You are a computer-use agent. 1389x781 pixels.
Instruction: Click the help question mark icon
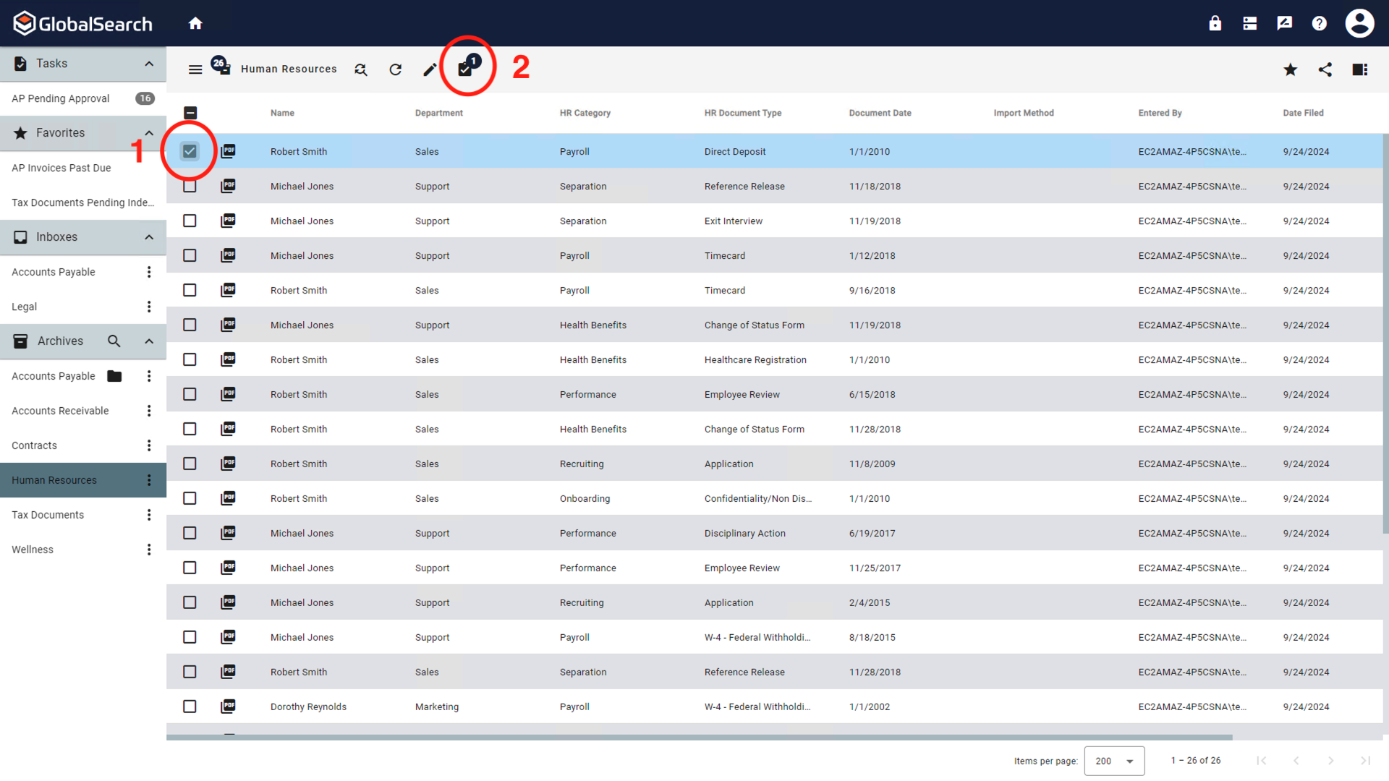coord(1319,22)
